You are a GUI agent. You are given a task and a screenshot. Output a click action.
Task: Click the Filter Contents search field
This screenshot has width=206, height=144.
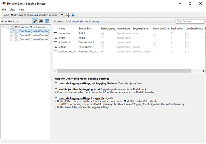point(189,22)
